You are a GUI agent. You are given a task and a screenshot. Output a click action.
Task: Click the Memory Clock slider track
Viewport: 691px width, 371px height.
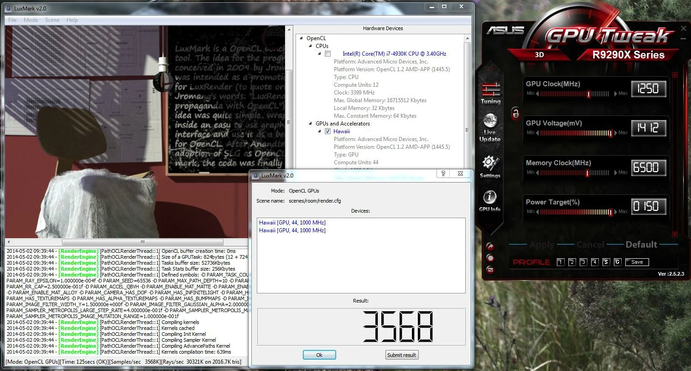(x=575, y=172)
